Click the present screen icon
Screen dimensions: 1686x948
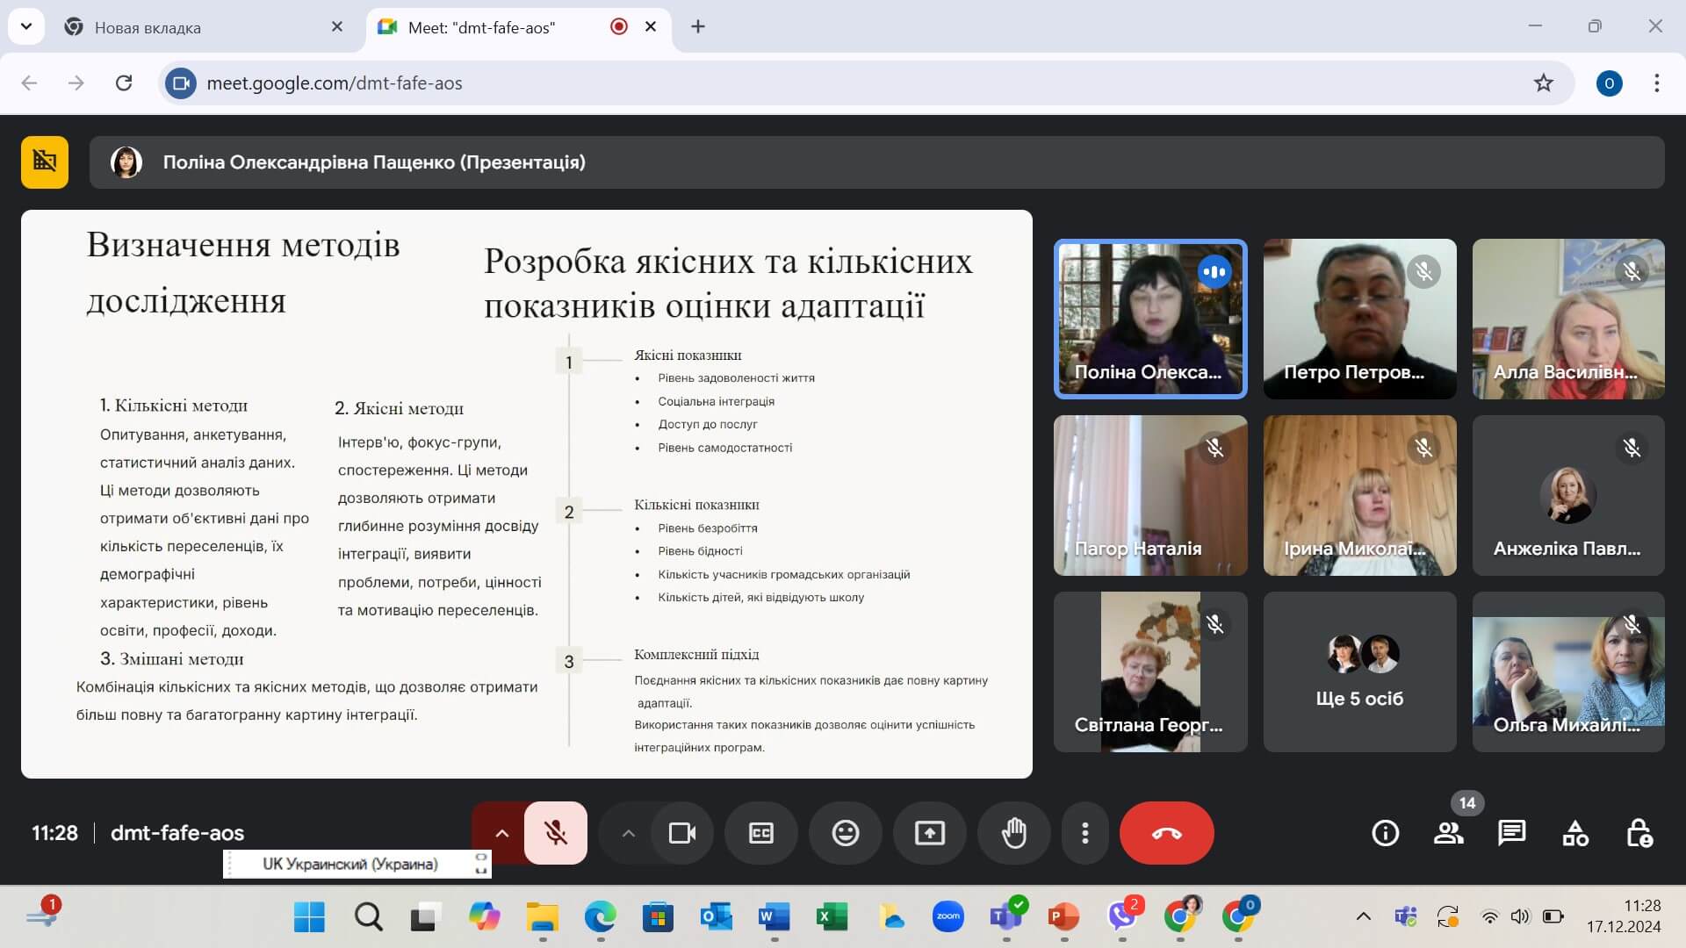click(x=929, y=833)
